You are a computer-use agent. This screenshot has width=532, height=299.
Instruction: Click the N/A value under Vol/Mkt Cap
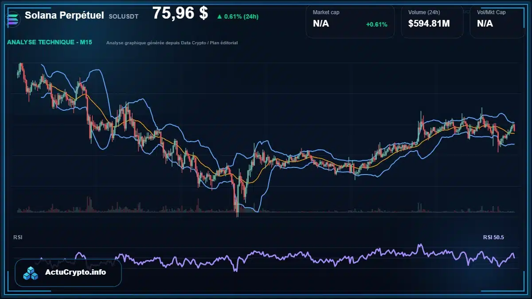485,24
